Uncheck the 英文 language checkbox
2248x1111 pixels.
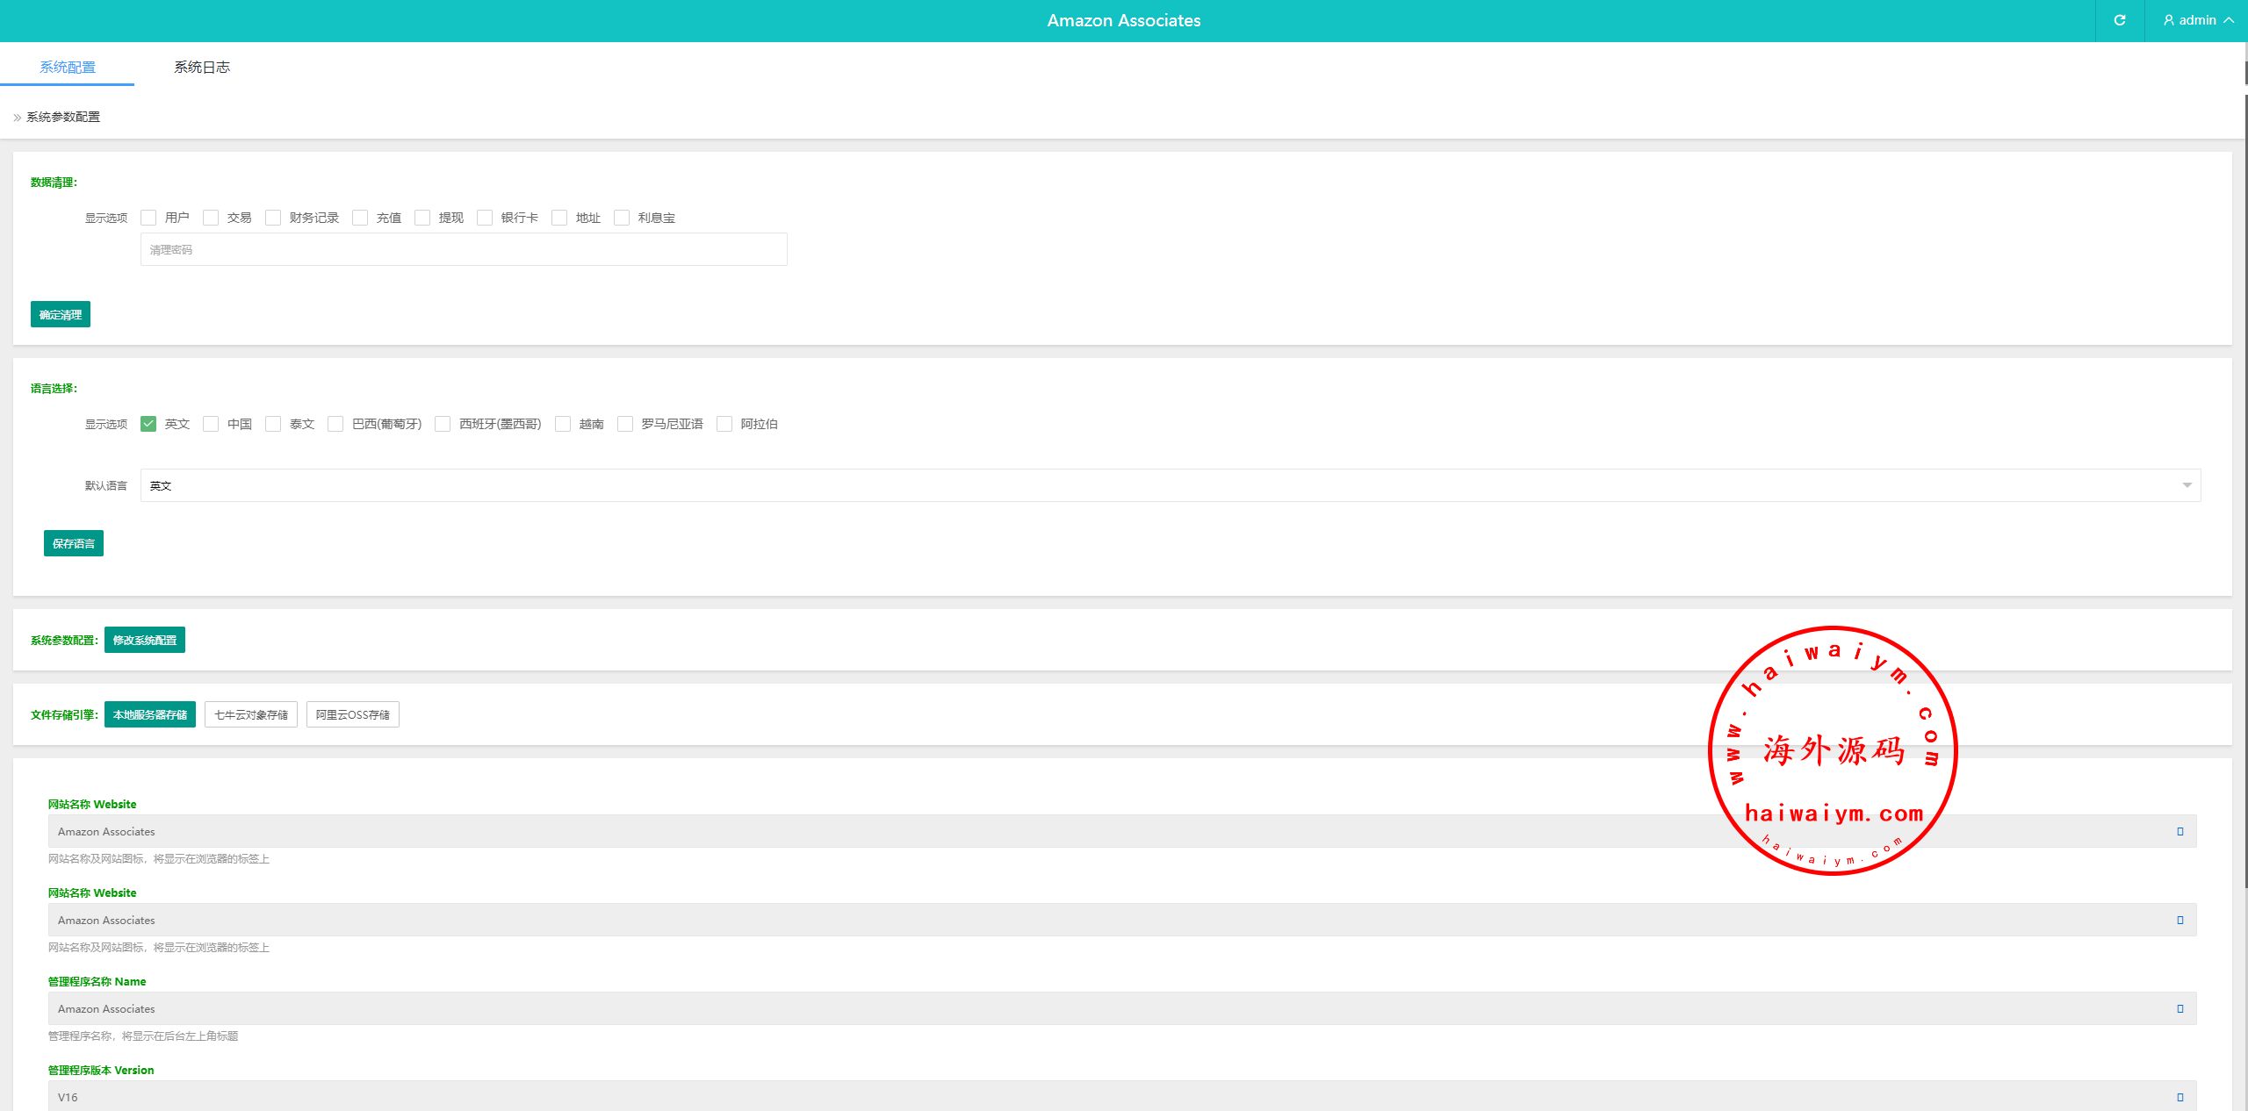coord(148,424)
